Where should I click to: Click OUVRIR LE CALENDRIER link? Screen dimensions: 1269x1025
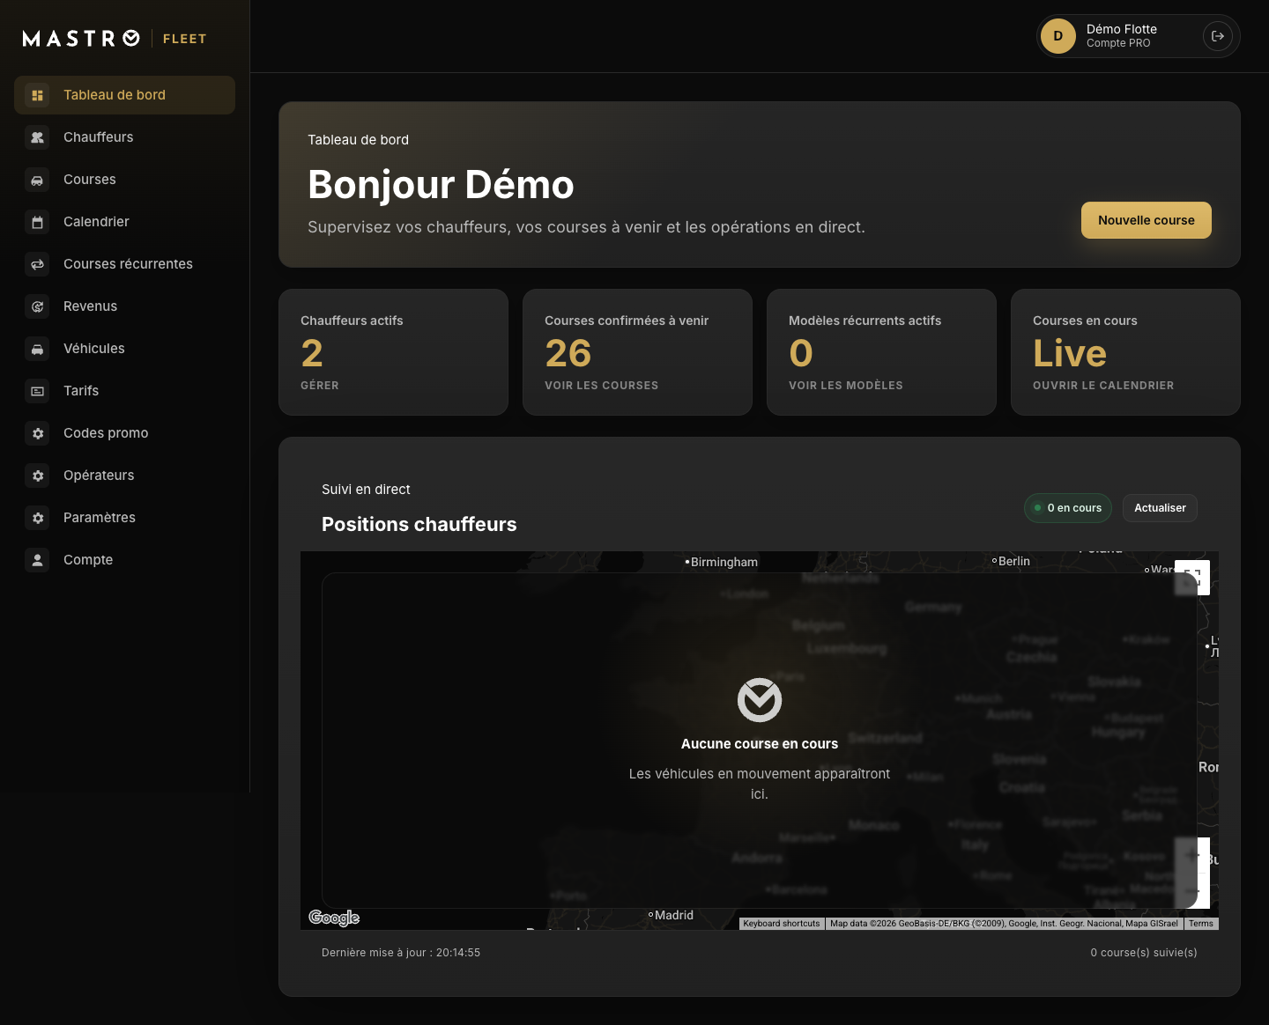(x=1103, y=386)
